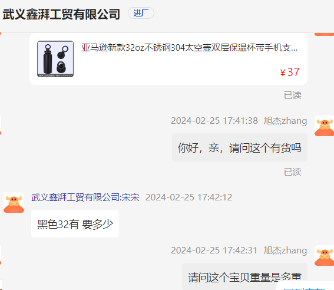Click 旭杰zhang's avatar beside the 17:42:31 message
Viewport: 334px width, 290px height.
324,255
